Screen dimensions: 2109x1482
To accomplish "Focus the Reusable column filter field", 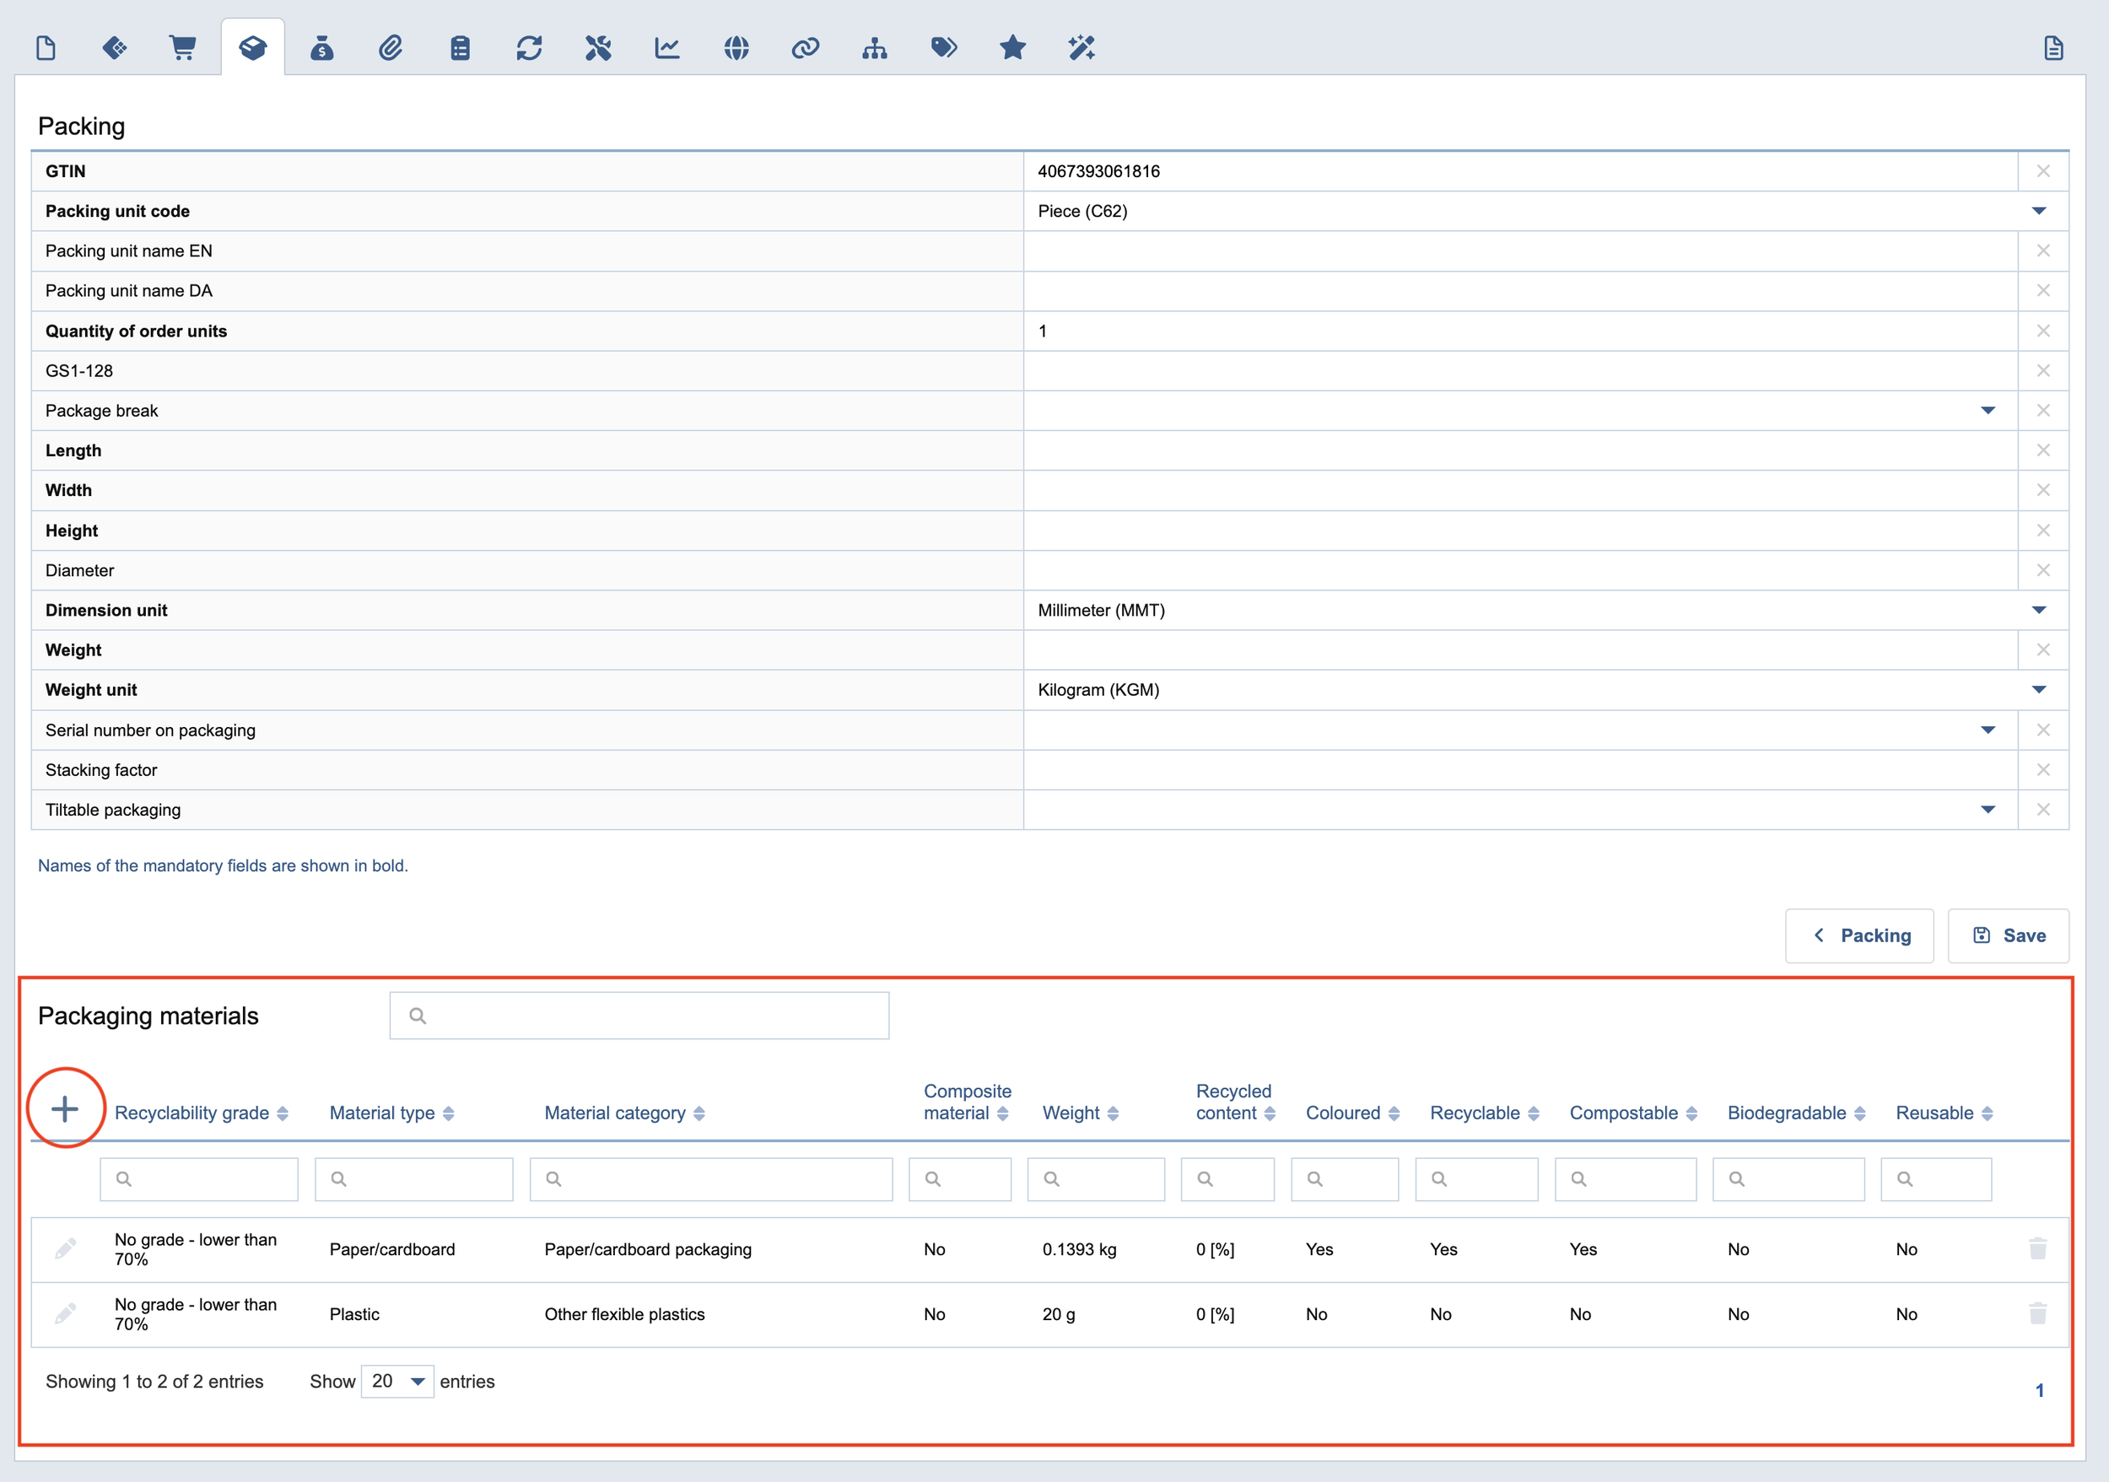I will point(1936,1179).
